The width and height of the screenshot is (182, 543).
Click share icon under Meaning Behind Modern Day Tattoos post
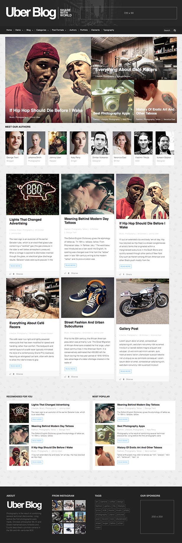[65, 273]
